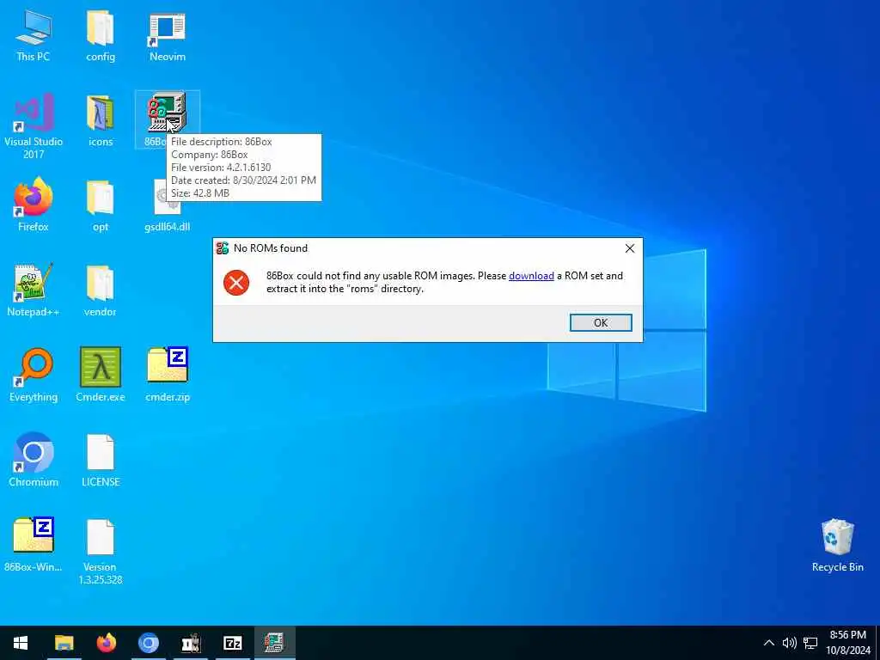Click the 86Box icon in dialog title bar

(223, 248)
